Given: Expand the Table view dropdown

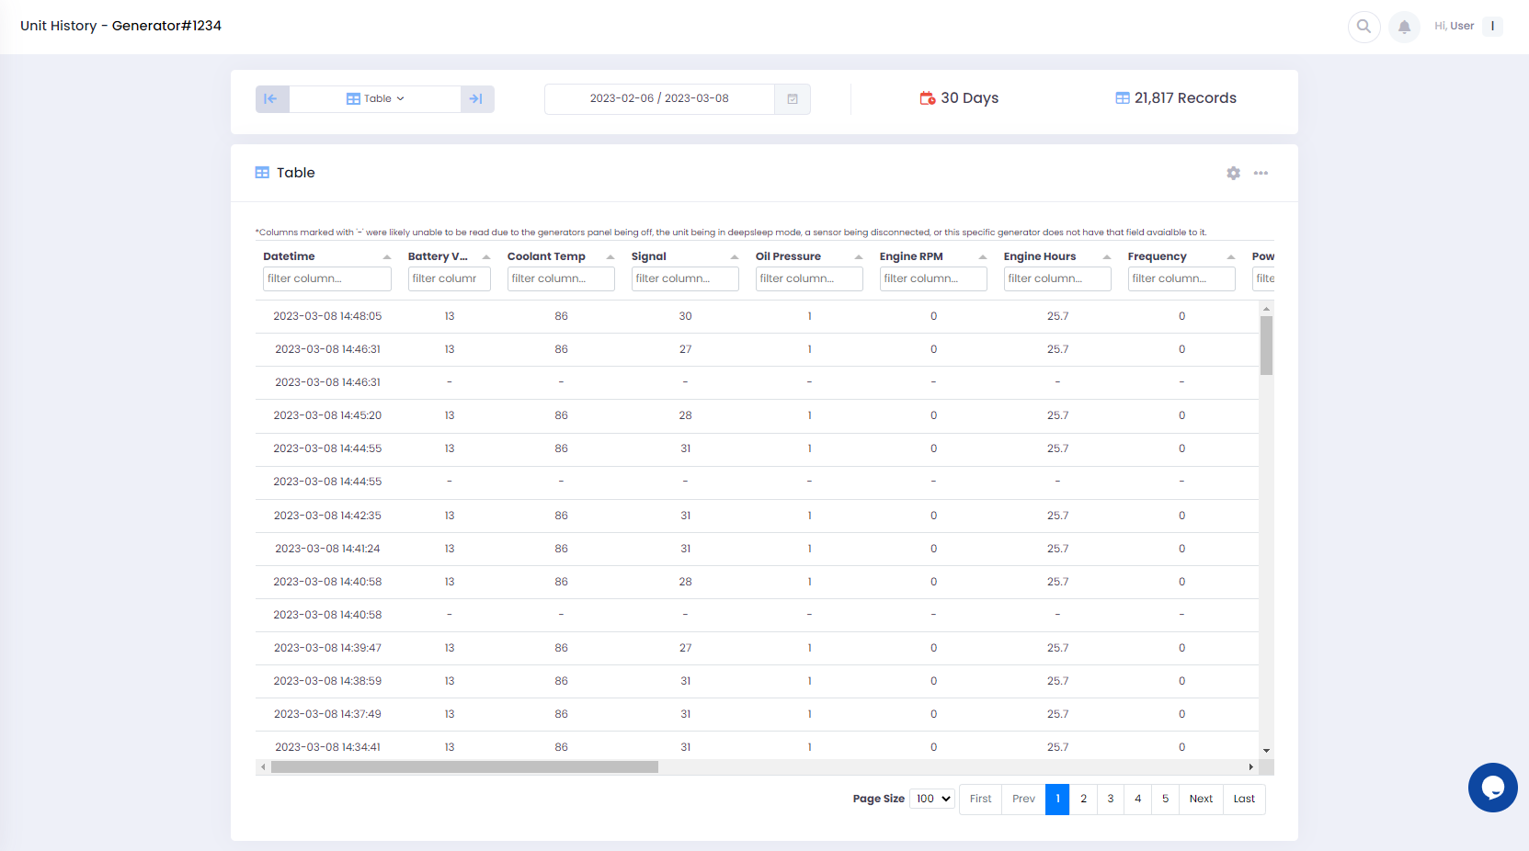Looking at the screenshot, I should (x=375, y=99).
